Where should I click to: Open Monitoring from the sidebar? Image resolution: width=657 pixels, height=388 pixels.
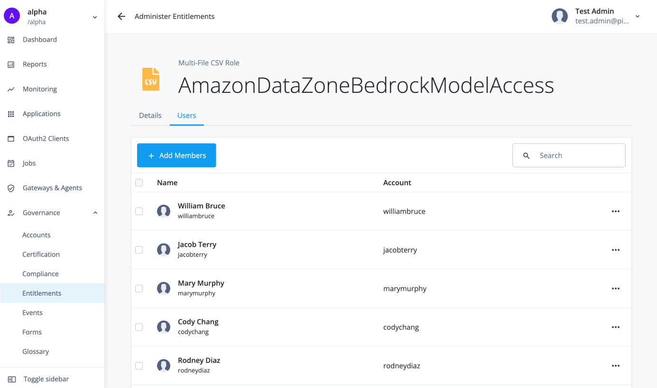coord(39,89)
